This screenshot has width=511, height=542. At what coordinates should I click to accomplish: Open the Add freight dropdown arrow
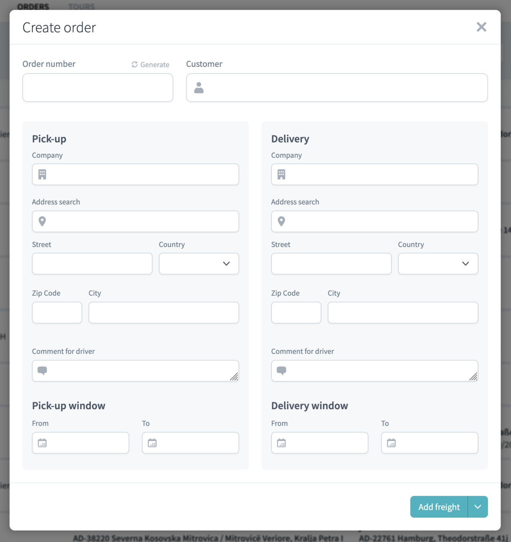coord(478,507)
